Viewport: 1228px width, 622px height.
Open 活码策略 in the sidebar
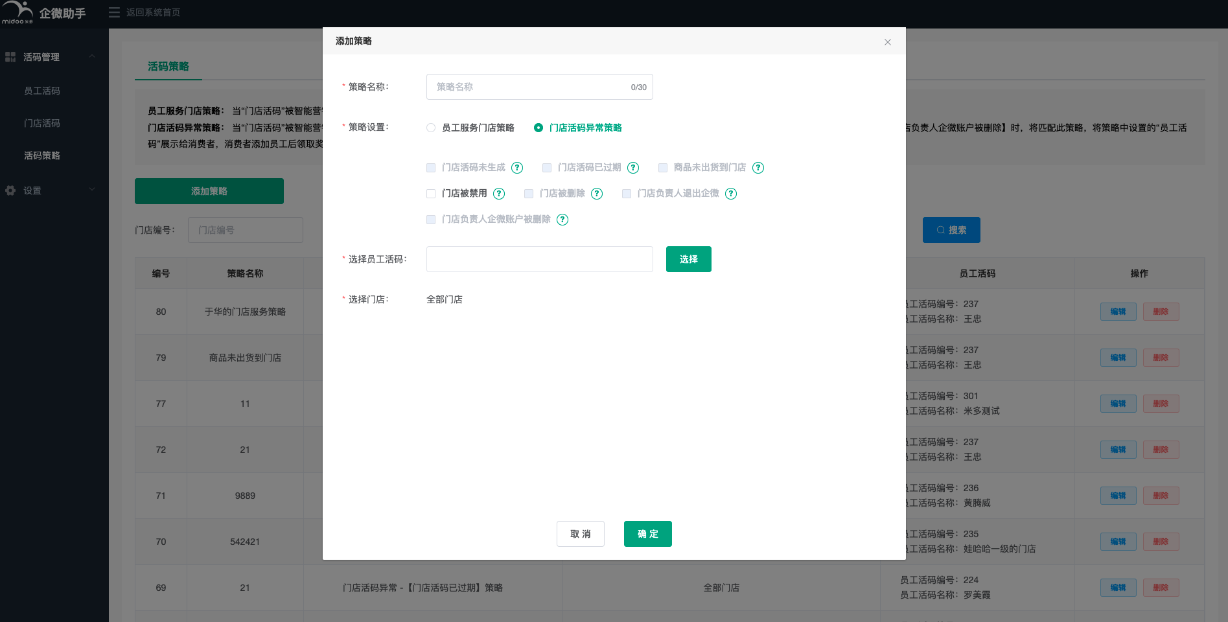42,155
